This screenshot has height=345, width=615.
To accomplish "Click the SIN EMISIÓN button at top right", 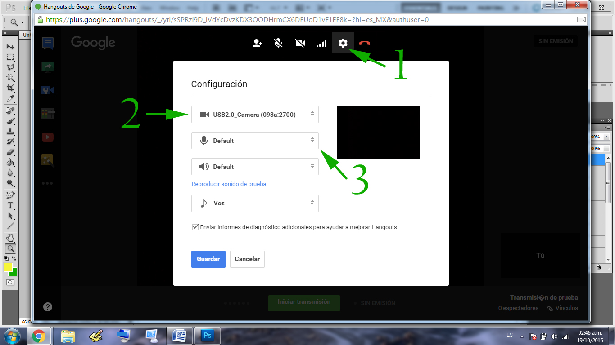I will tap(556, 41).
